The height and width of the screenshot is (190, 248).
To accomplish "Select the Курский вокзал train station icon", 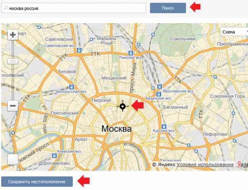I will click(164, 126).
